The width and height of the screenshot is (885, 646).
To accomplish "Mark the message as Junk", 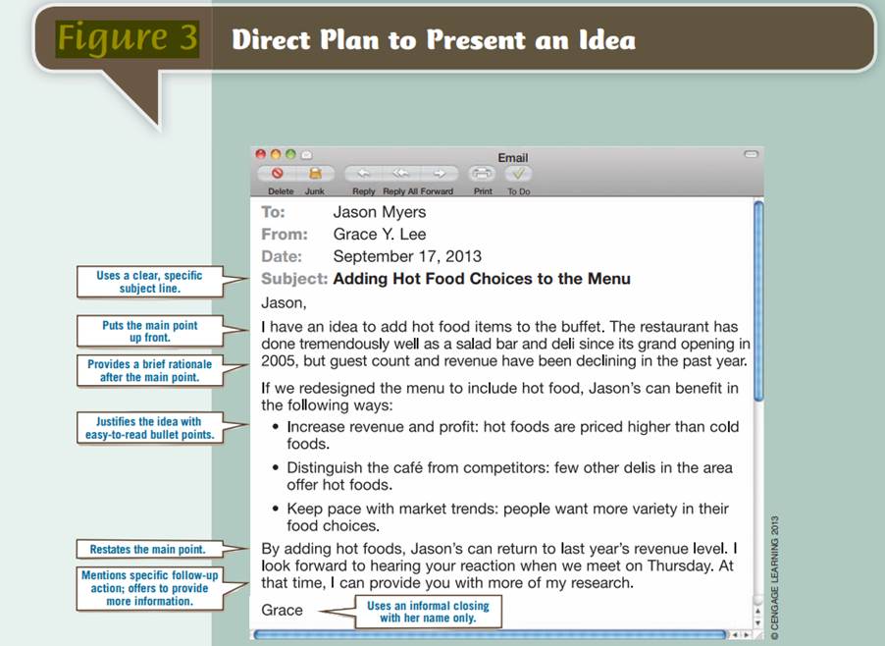I will (x=315, y=174).
